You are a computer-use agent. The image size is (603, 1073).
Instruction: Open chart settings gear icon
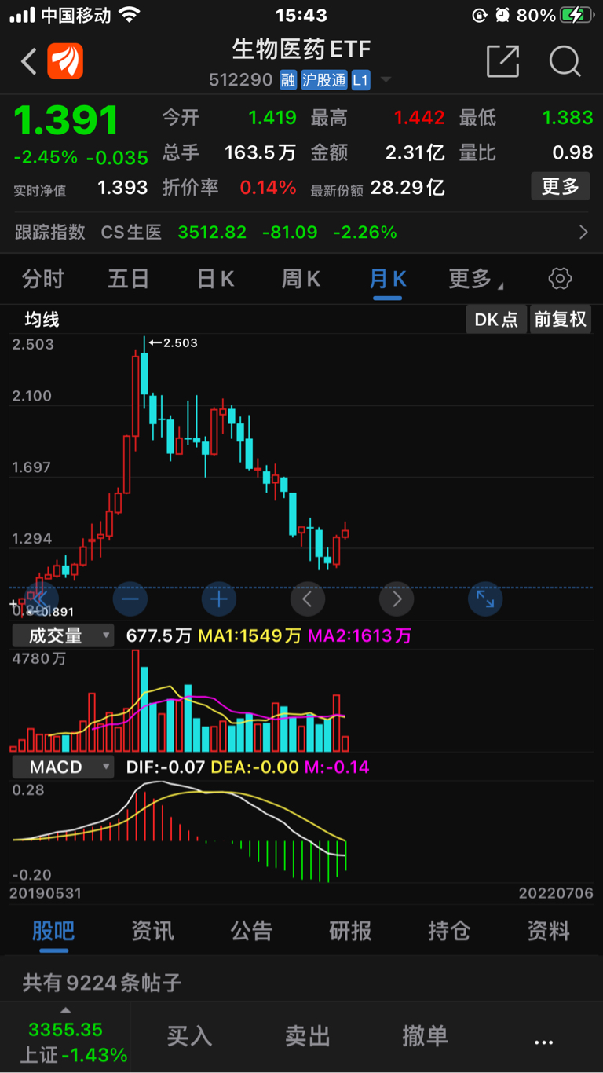click(x=560, y=278)
